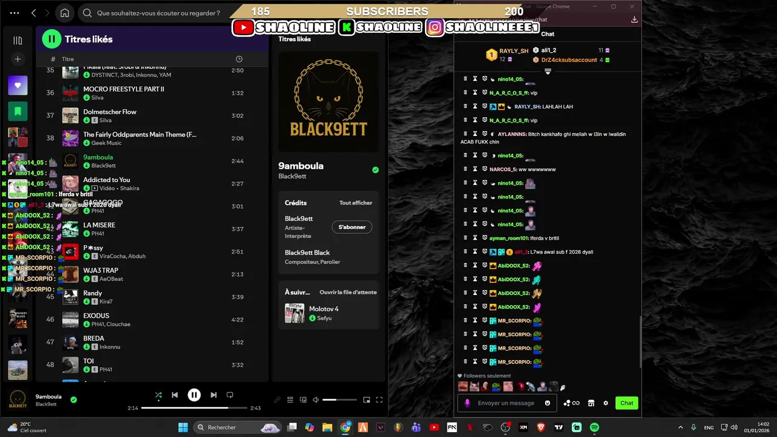Toggle liked checkmark next to 9amboula in player bar
Image resolution: width=777 pixels, height=437 pixels.
pos(73,400)
